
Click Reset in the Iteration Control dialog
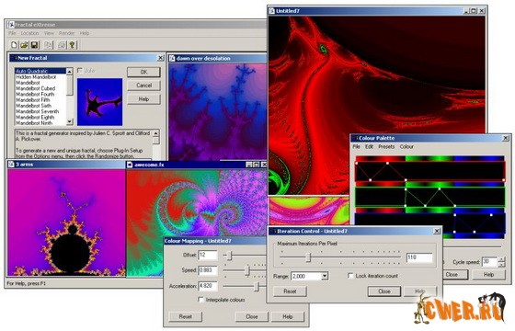290,291
